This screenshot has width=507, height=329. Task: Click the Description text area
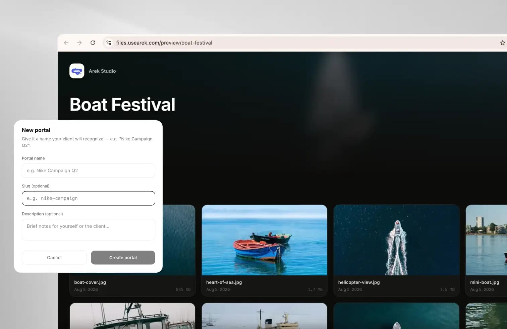(89, 229)
